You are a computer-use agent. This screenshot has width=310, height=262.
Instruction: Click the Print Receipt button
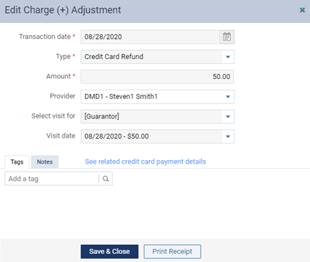173,251
